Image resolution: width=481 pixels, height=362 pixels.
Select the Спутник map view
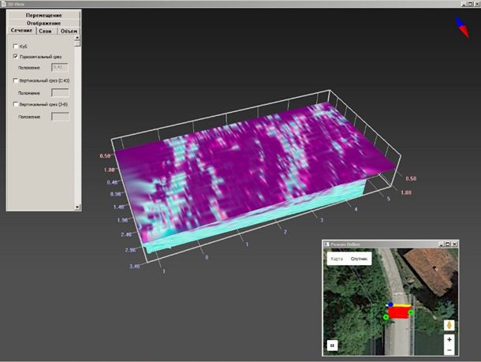(x=359, y=259)
